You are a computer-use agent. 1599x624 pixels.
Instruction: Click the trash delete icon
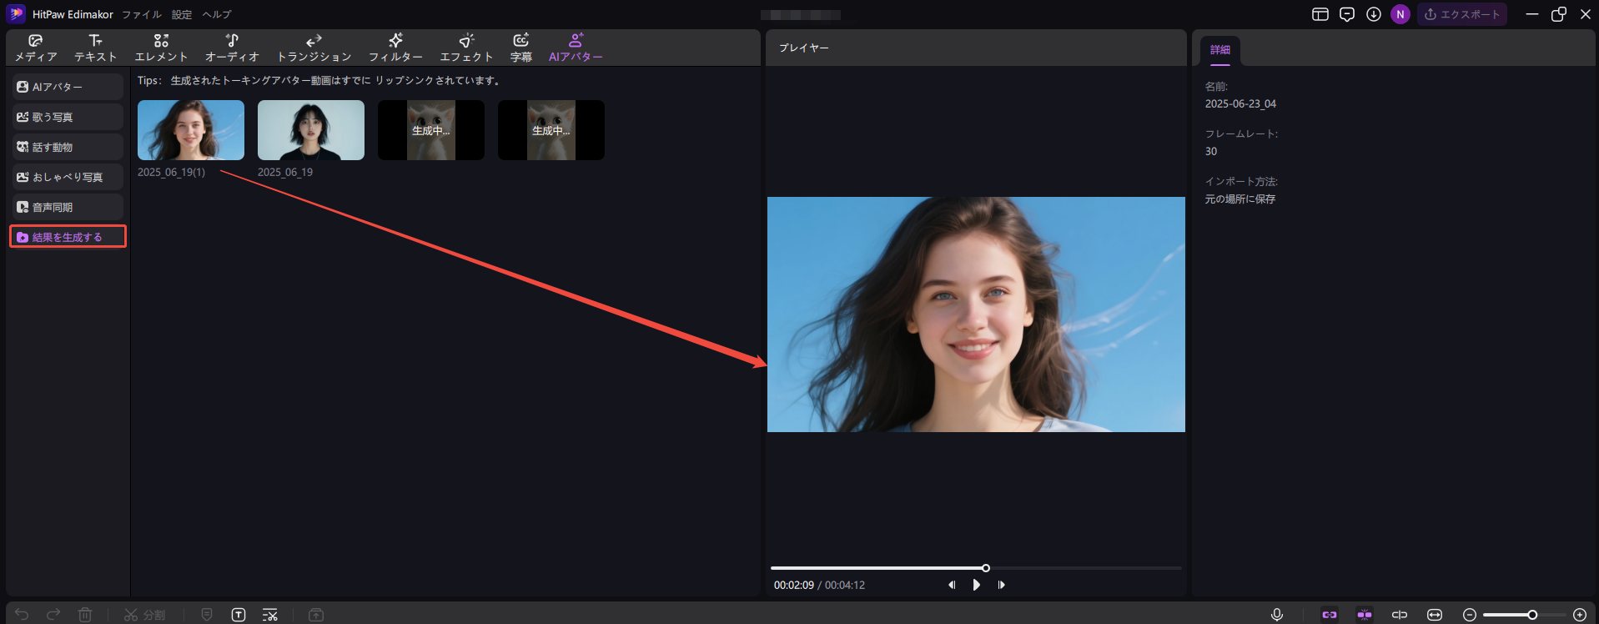click(x=85, y=615)
